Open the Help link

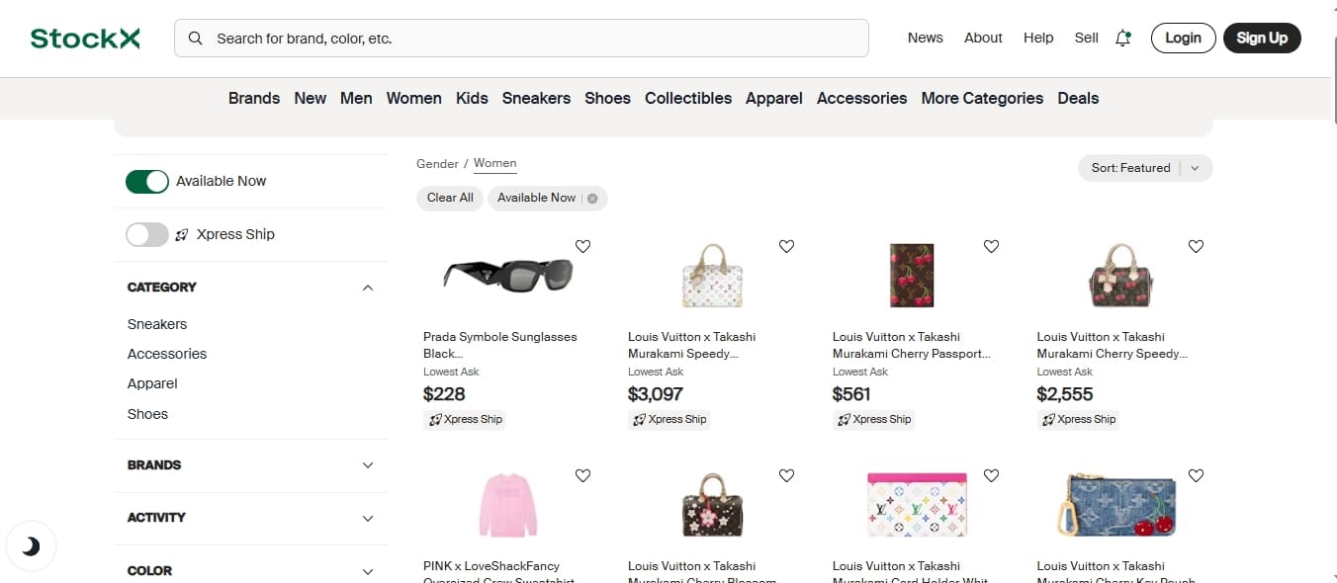pyautogui.click(x=1038, y=38)
